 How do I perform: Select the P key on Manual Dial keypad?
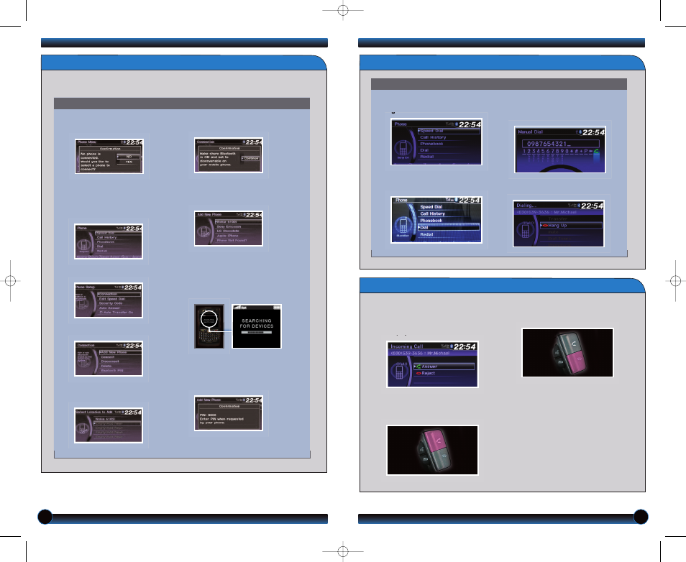click(586, 152)
